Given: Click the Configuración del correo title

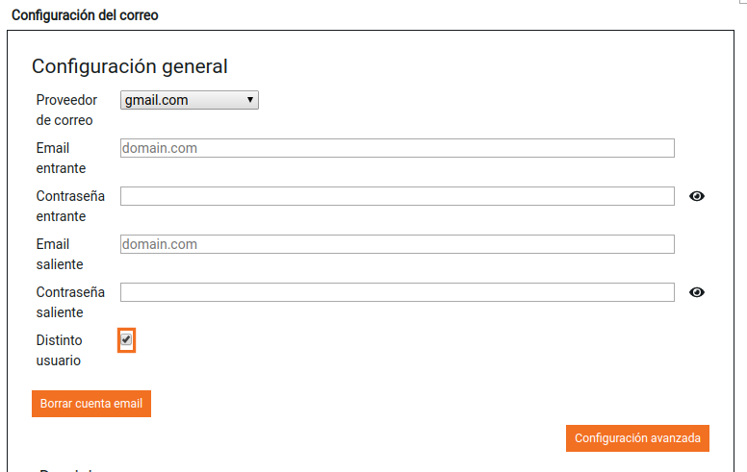Looking at the screenshot, I should [x=85, y=15].
